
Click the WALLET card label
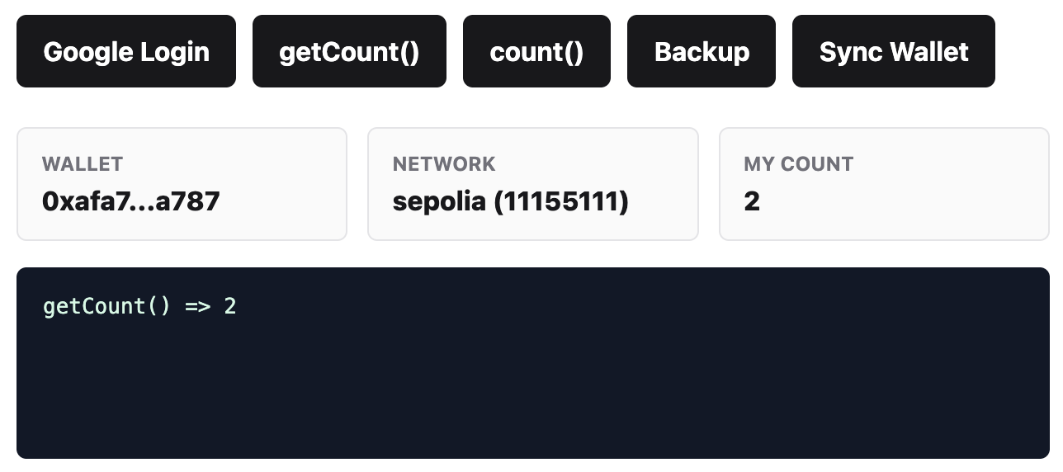(x=83, y=164)
